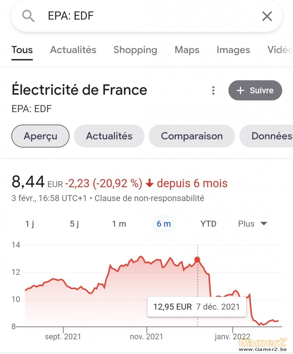Select the 5 j chart range
Viewport: 293px width, 354px height.
coord(74,224)
